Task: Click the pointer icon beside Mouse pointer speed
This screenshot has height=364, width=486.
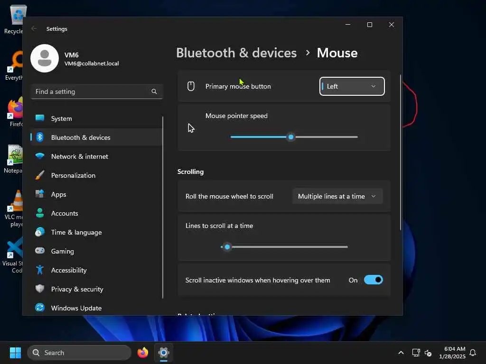Action: (x=191, y=128)
